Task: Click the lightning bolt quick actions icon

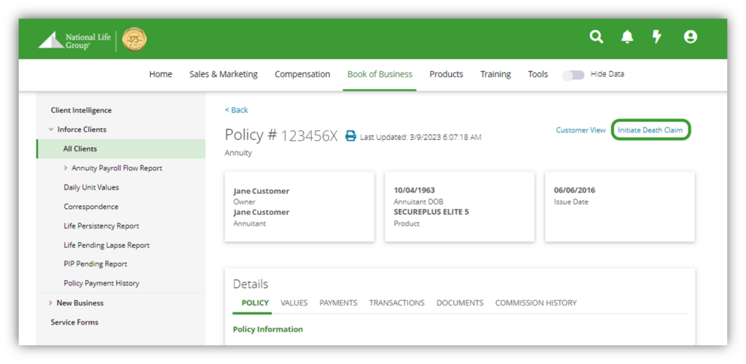Action: tap(657, 37)
